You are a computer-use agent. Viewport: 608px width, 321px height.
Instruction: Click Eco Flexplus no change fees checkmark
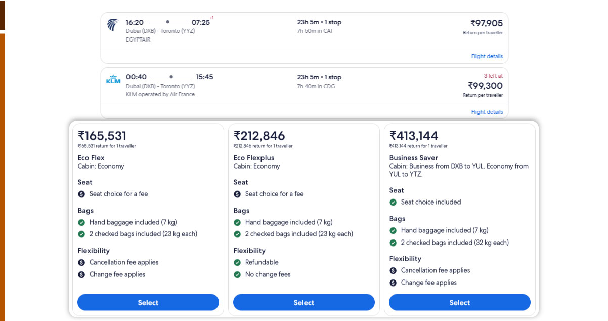tap(237, 274)
